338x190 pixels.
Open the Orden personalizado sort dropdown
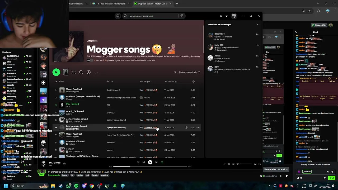click(190, 72)
